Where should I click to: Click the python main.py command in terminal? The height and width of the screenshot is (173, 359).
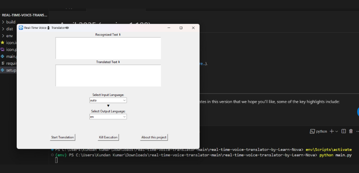(336, 155)
